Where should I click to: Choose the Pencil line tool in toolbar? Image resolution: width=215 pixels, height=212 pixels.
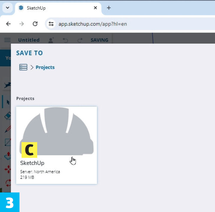pos(8,129)
